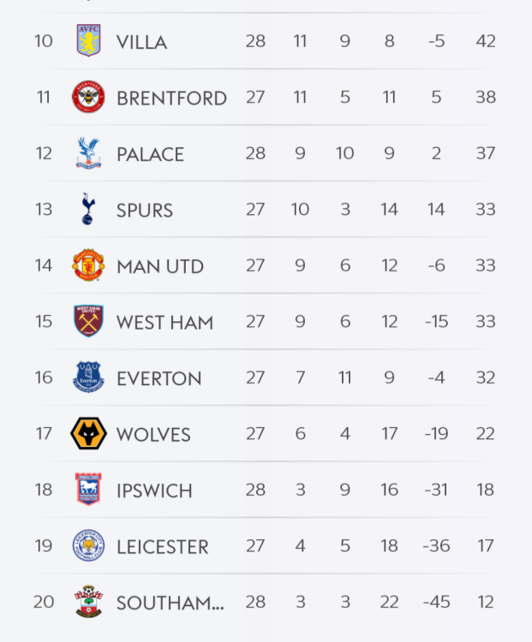Screen dimensions: 532x642
Task: Select the PALACE team name
Action: point(150,154)
